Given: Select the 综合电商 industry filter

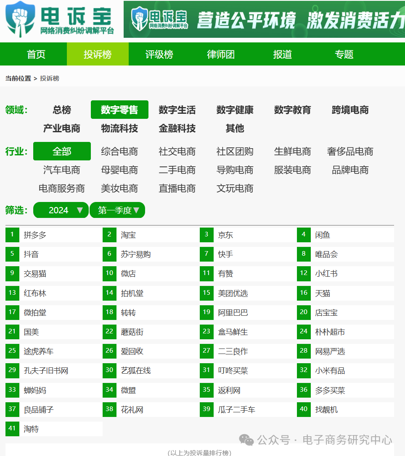Looking at the screenshot, I should click(120, 152).
